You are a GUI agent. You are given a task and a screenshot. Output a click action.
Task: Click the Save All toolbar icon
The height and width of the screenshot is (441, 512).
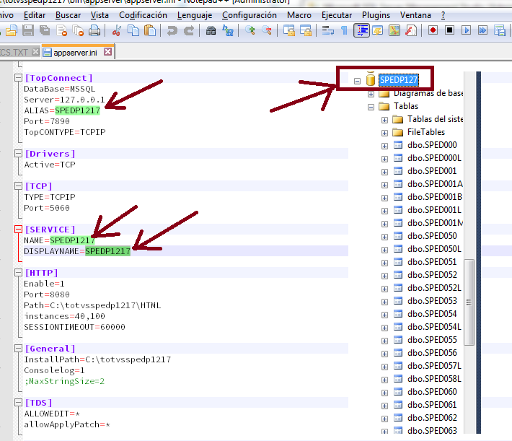[45, 31]
